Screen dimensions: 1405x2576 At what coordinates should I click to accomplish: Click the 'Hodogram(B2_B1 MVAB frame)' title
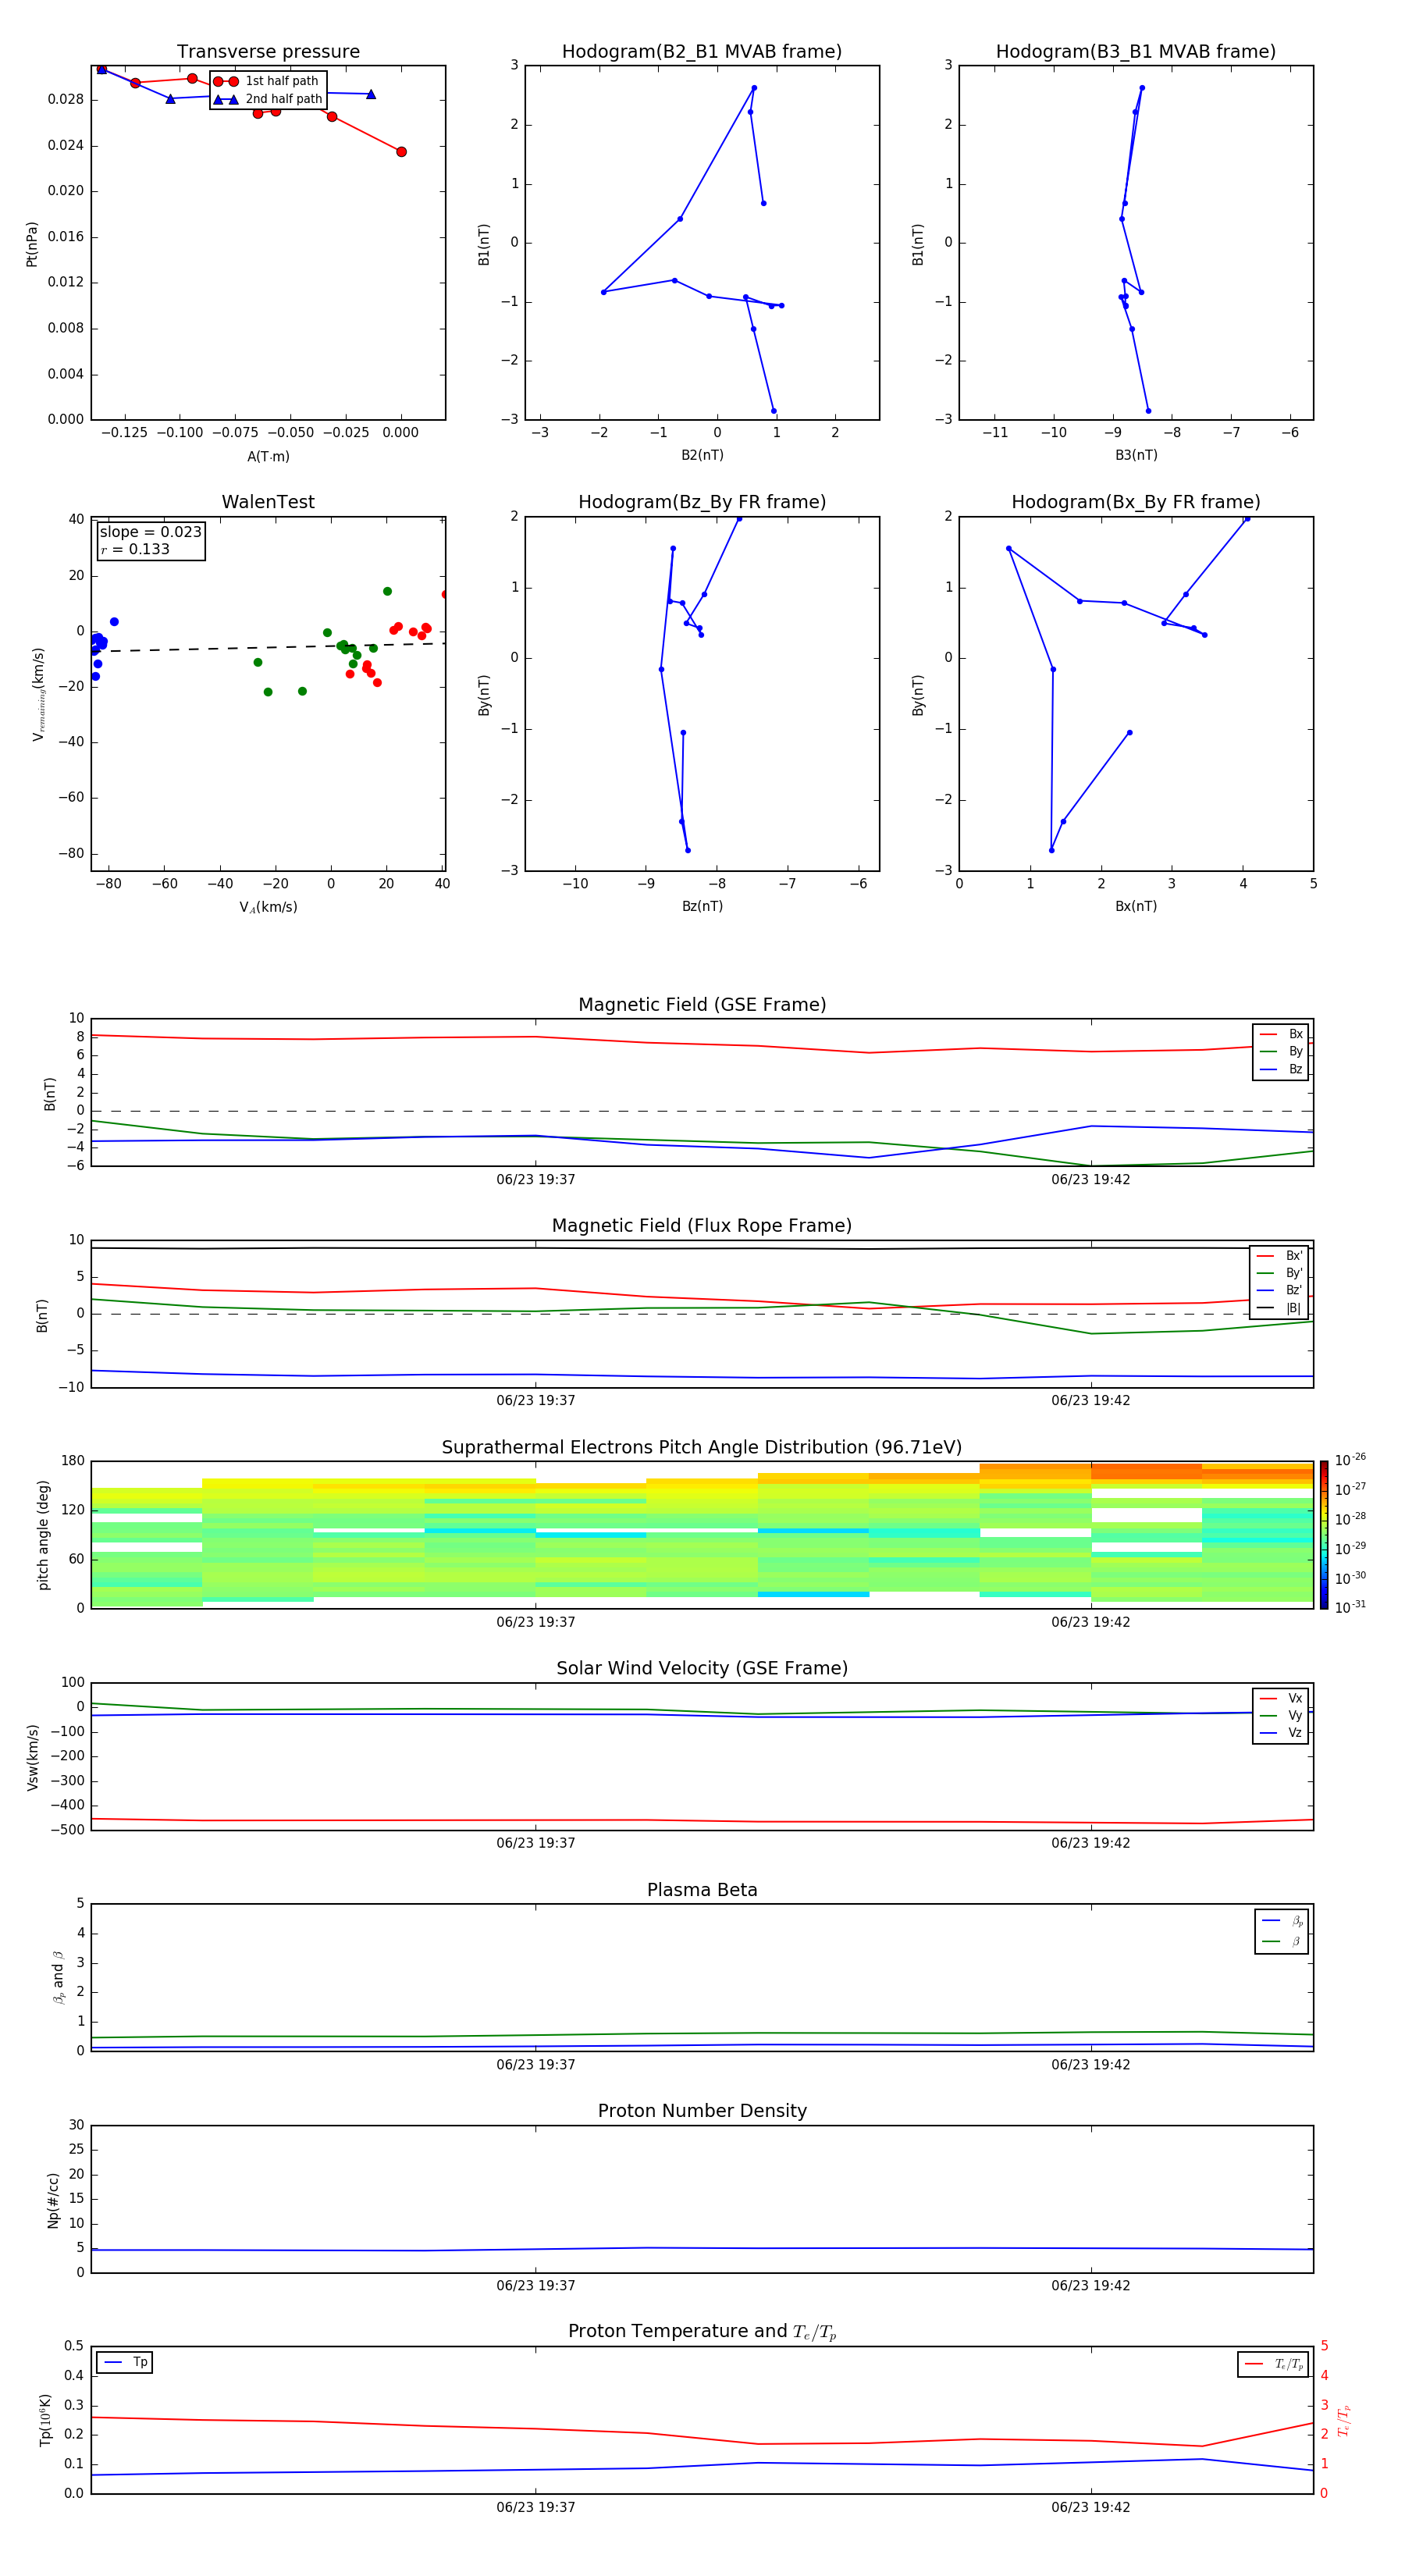click(702, 51)
